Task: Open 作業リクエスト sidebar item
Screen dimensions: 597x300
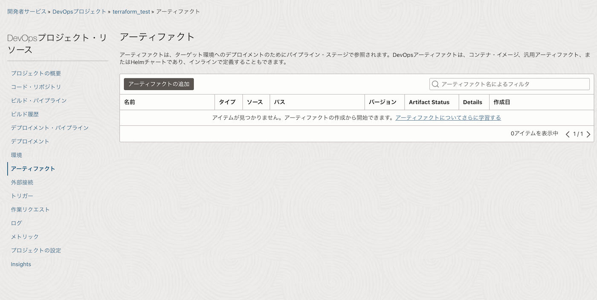Action: (30, 210)
